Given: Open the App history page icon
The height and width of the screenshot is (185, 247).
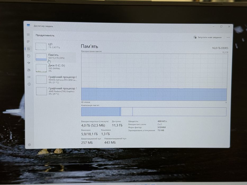Looking at the screenshot, I should click(x=29, y=56).
